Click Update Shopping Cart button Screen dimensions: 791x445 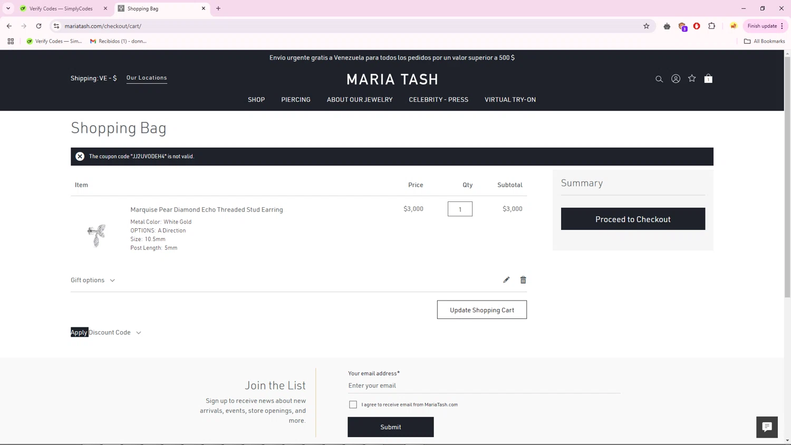tap(482, 310)
